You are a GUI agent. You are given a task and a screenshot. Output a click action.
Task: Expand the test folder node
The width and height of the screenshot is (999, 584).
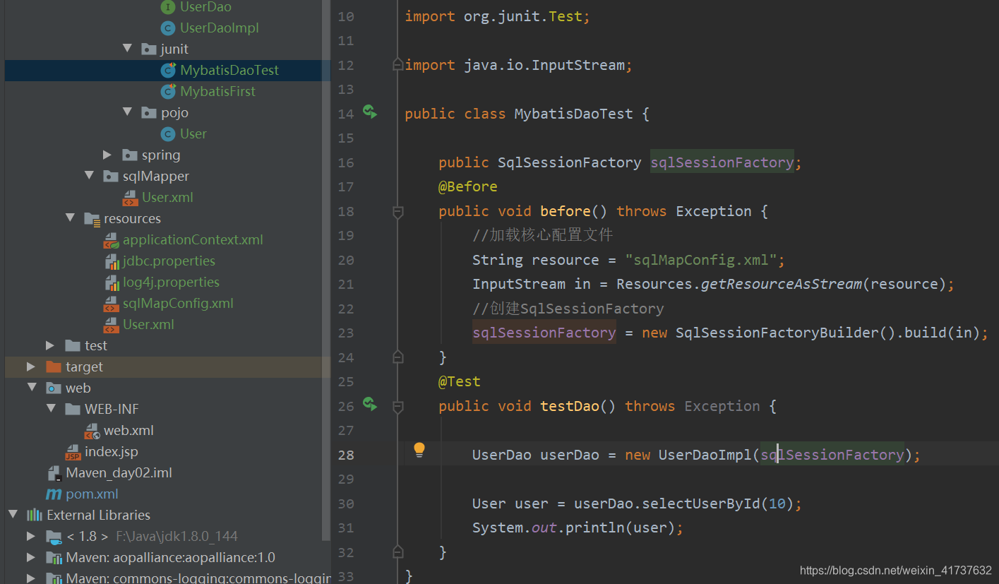(50, 345)
